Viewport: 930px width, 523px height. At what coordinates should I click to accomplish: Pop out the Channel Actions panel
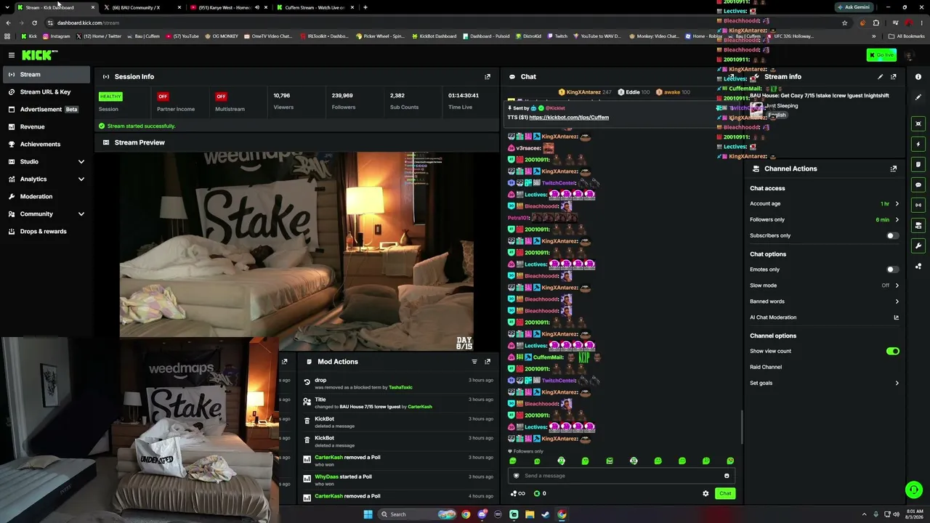894,169
